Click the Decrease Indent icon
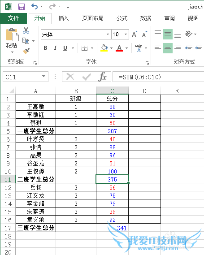This screenshot has height=255, width=204. click(189, 48)
